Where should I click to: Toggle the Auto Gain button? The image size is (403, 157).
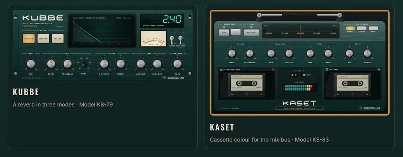click(251, 32)
